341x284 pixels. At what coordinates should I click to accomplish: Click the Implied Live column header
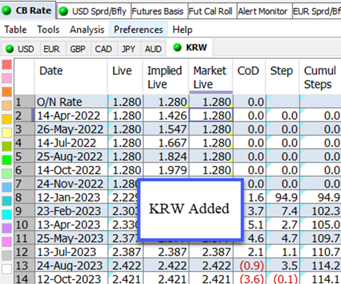[x=166, y=77]
